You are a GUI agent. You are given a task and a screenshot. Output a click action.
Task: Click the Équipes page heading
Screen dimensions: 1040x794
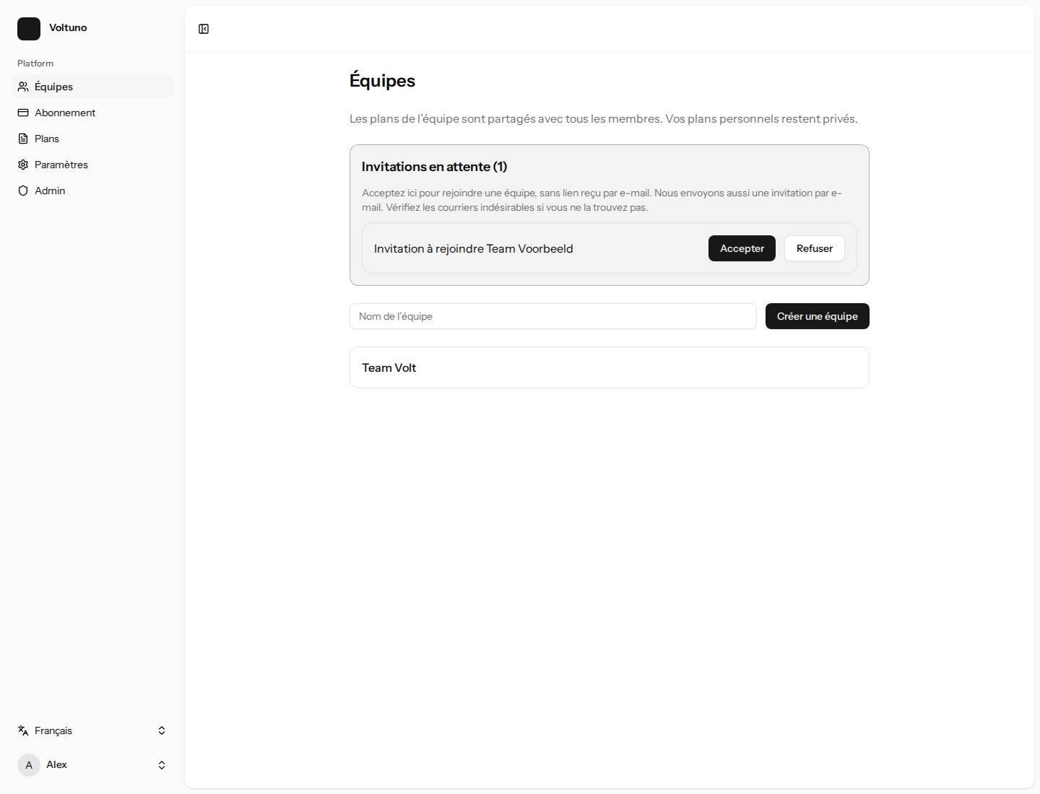[382, 80]
